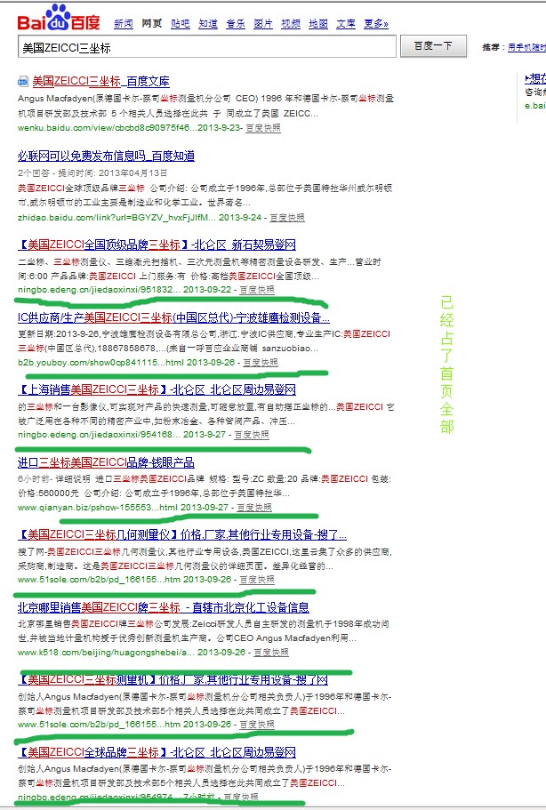
Task: Click URL text b2b.youboy.com/show0cp841115...html
Action: [x=100, y=363]
